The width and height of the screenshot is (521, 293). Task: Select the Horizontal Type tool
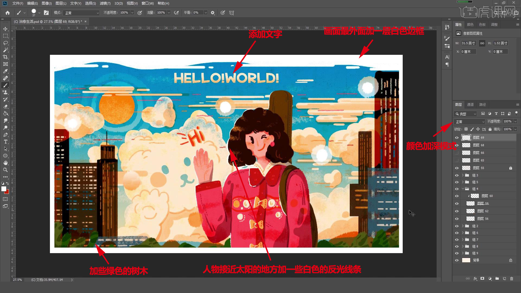(5, 142)
